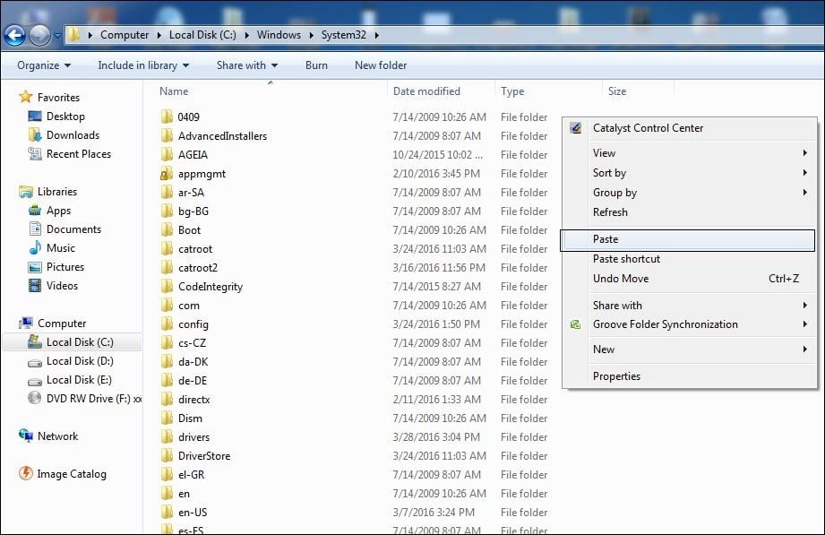The width and height of the screenshot is (825, 535).
Task: Click the Computer breadcrumb segment
Action: [x=125, y=35]
